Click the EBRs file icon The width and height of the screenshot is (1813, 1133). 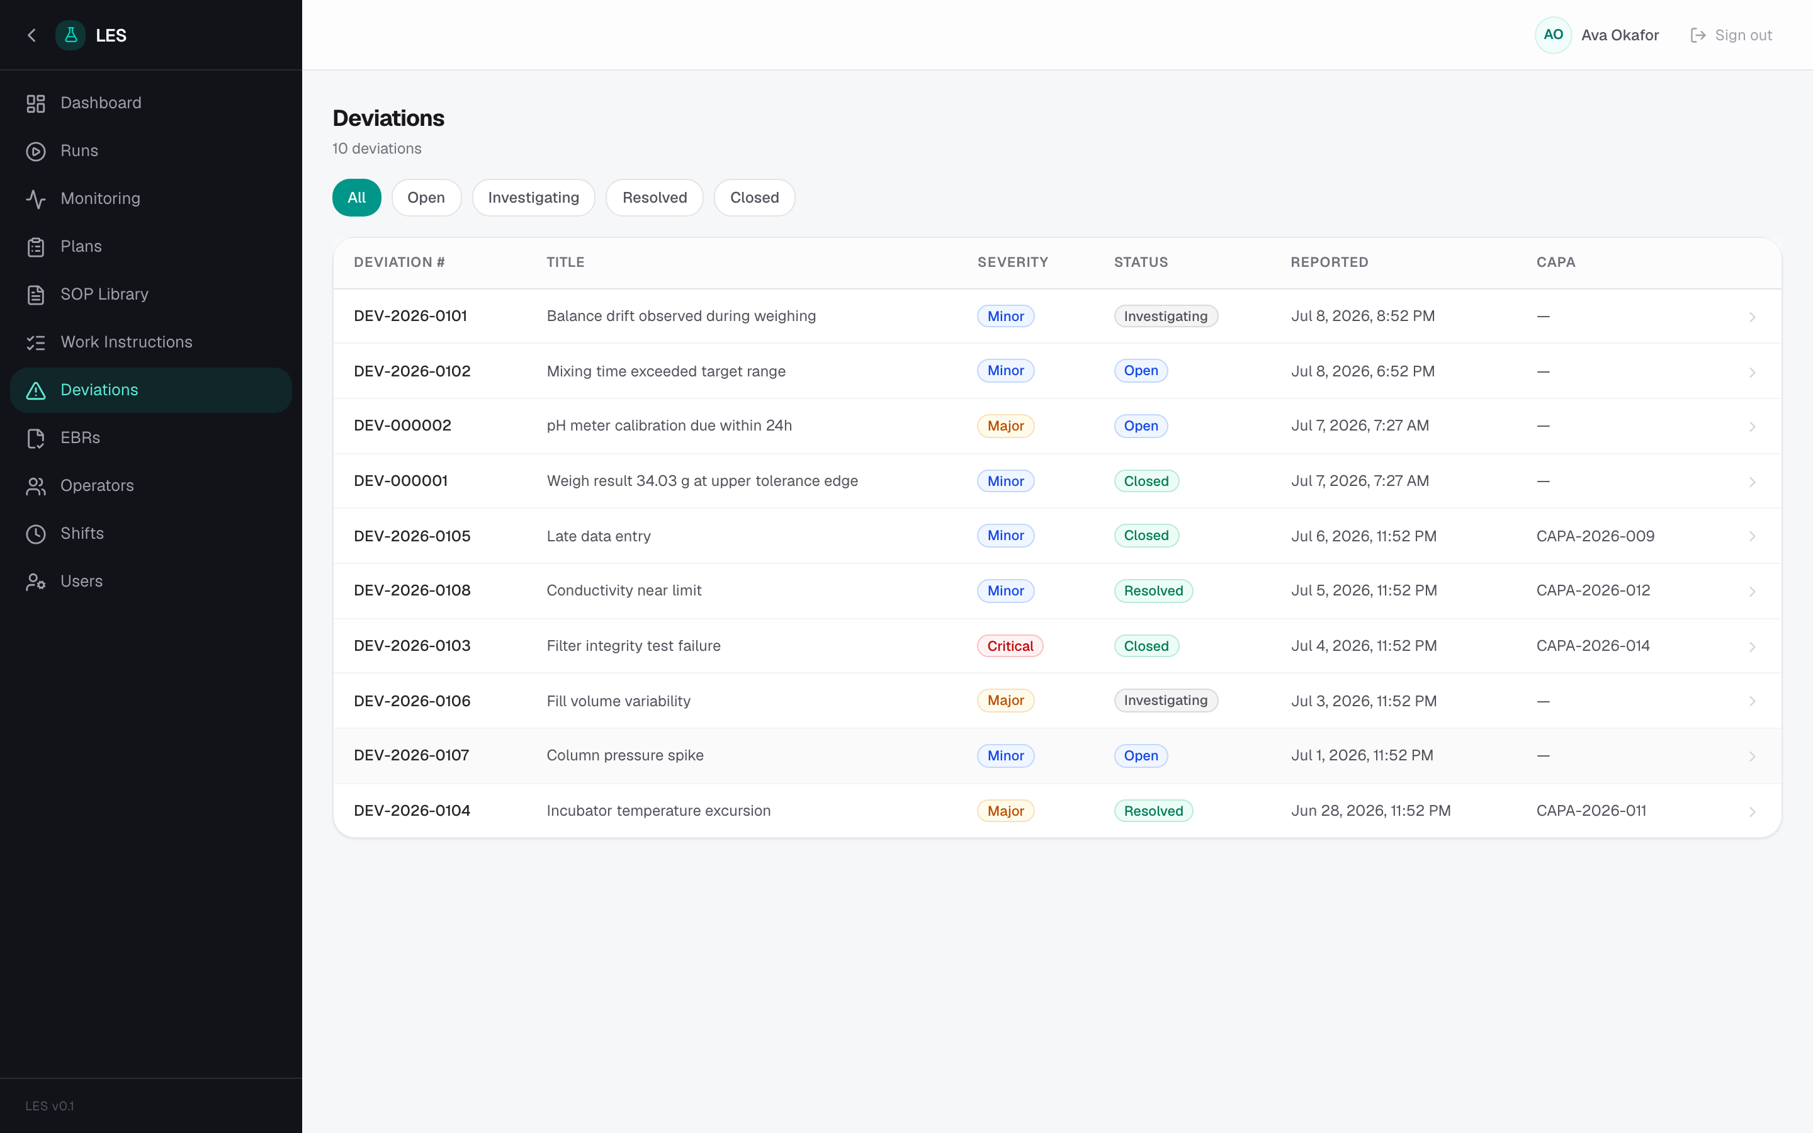[x=36, y=438]
